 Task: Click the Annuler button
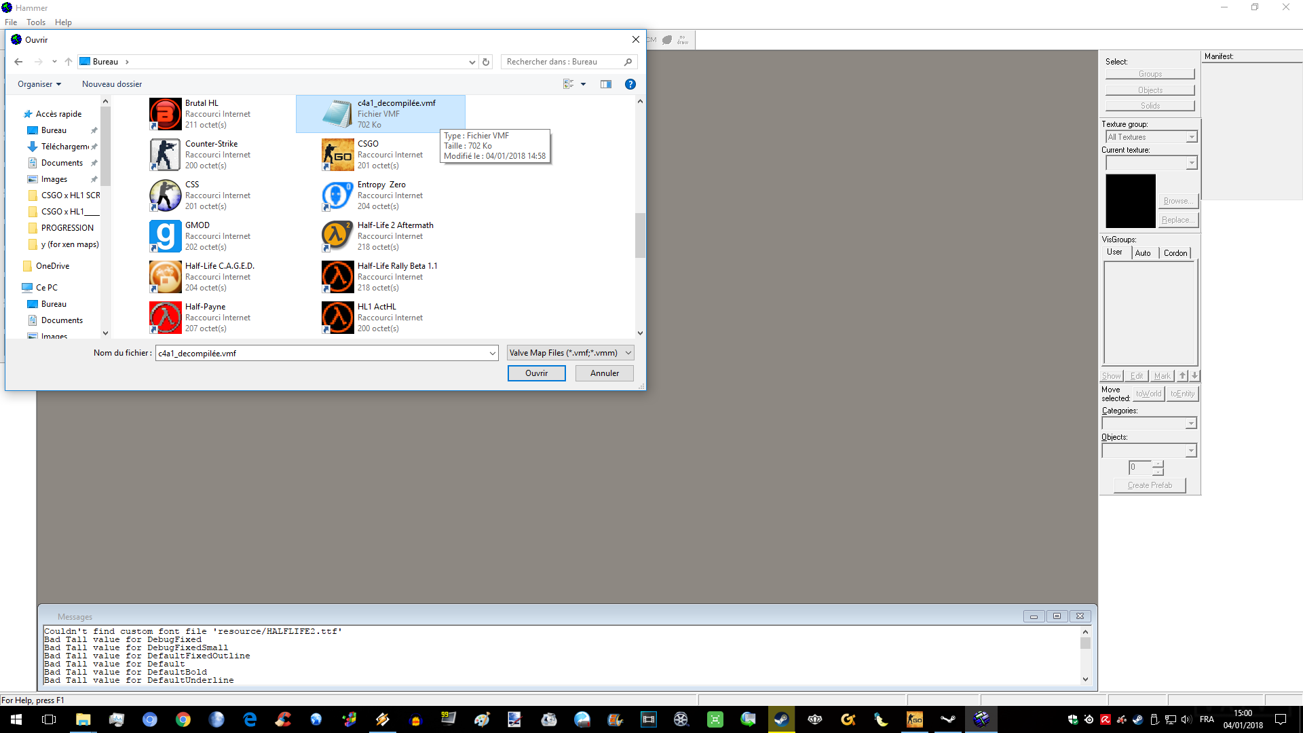(x=604, y=373)
